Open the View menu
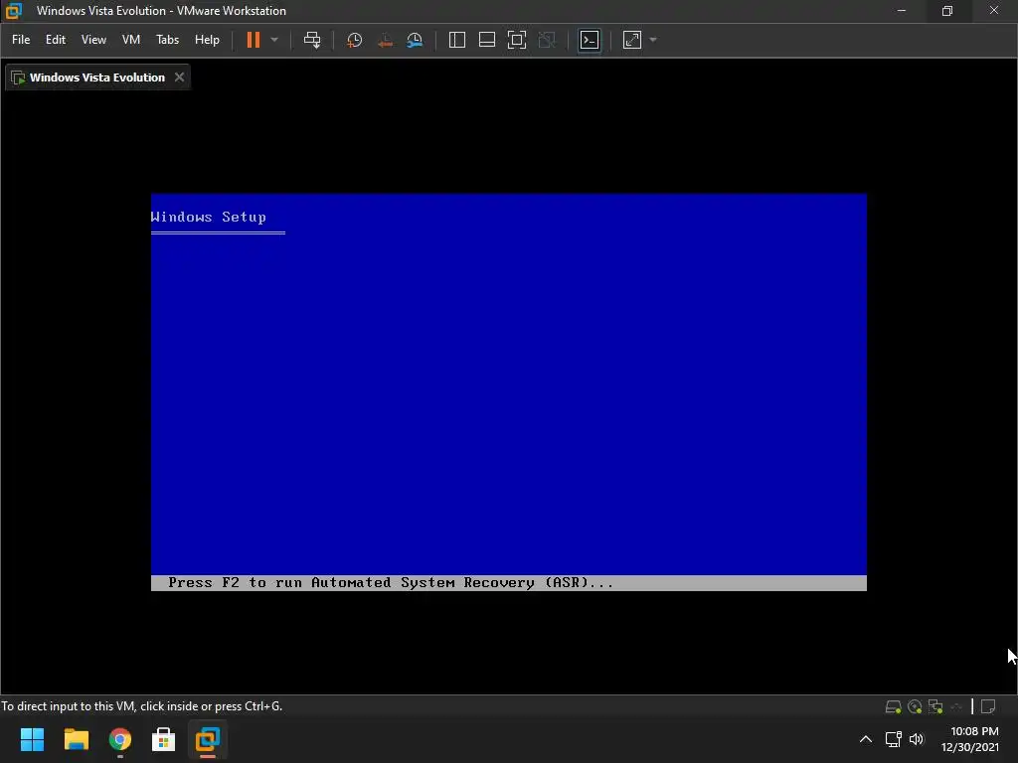The width and height of the screenshot is (1018, 763). pyautogui.click(x=93, y=40)
